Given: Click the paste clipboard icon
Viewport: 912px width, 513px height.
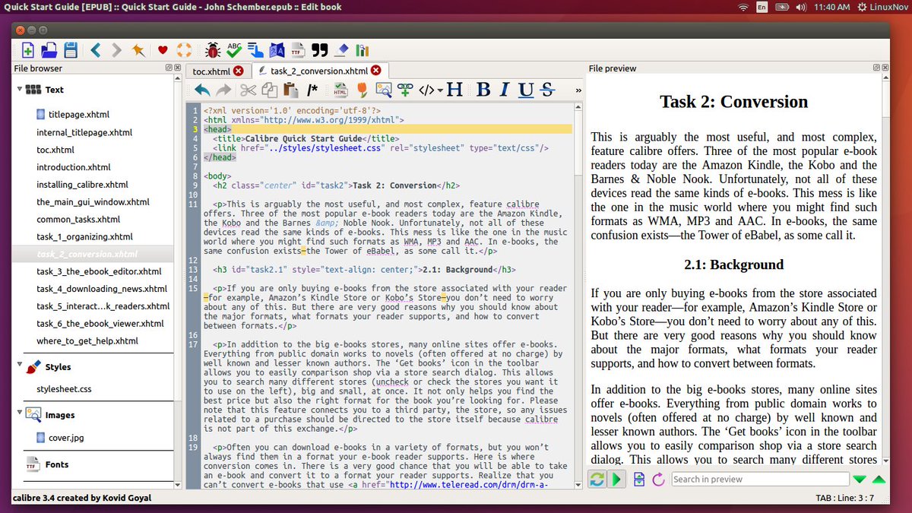Looking at the screenshot, I should [x=290, y=90].
